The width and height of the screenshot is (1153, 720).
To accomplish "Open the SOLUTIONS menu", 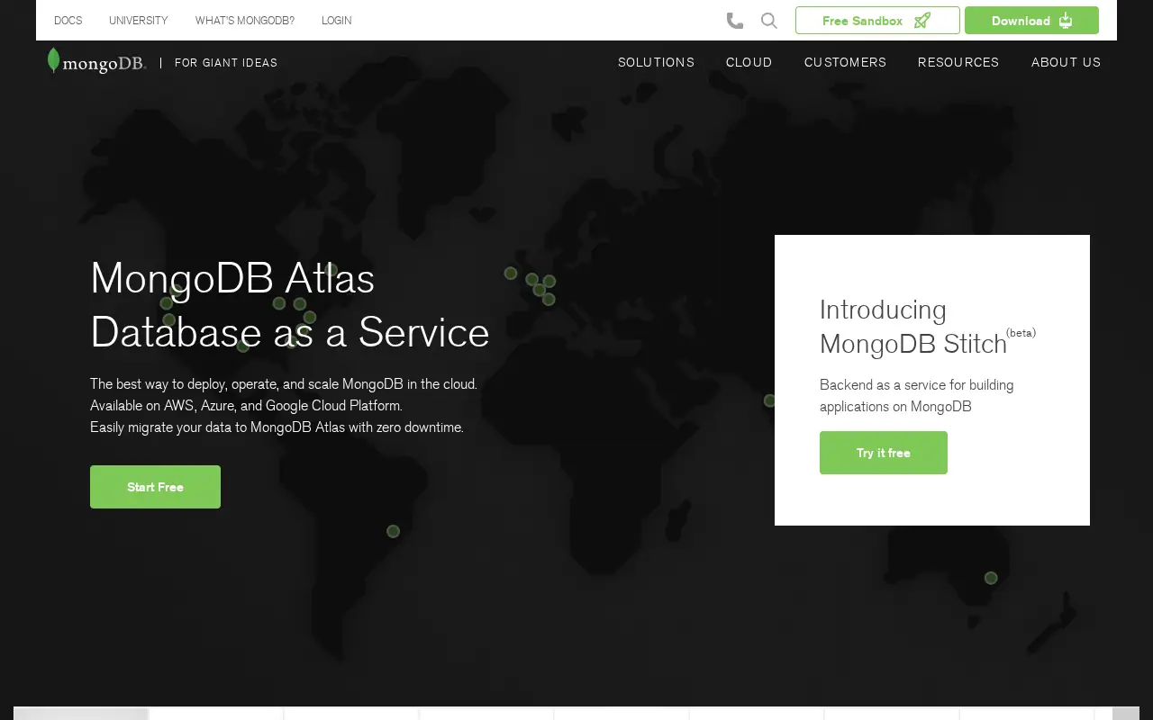I will pyautogui.click(x=656, y=62).
